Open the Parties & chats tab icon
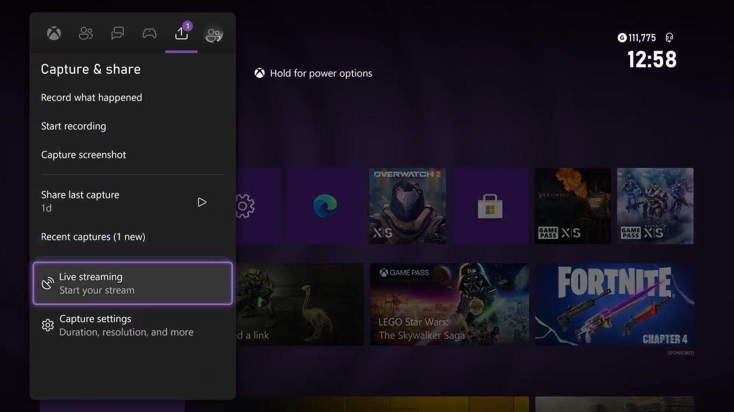This screenshot has width=734, height=412. 117,33
